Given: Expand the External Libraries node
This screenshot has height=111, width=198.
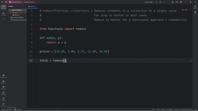Looking at the screenshot, I should point(9,18).
